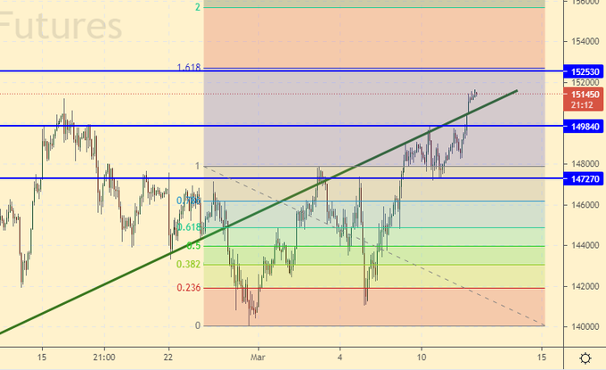Click the Fibonacci level 1 label
This screenshot has height=370, width=606.
tap(197, 167)
